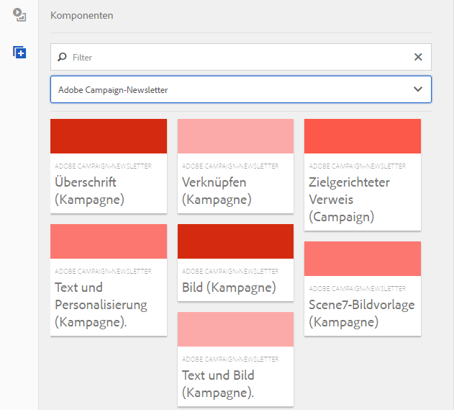The width and height of the screenshot is (454, 410).
Task: Choose Zielgerichteter Verweis (Campaign) component
Action: click(362, 199)
